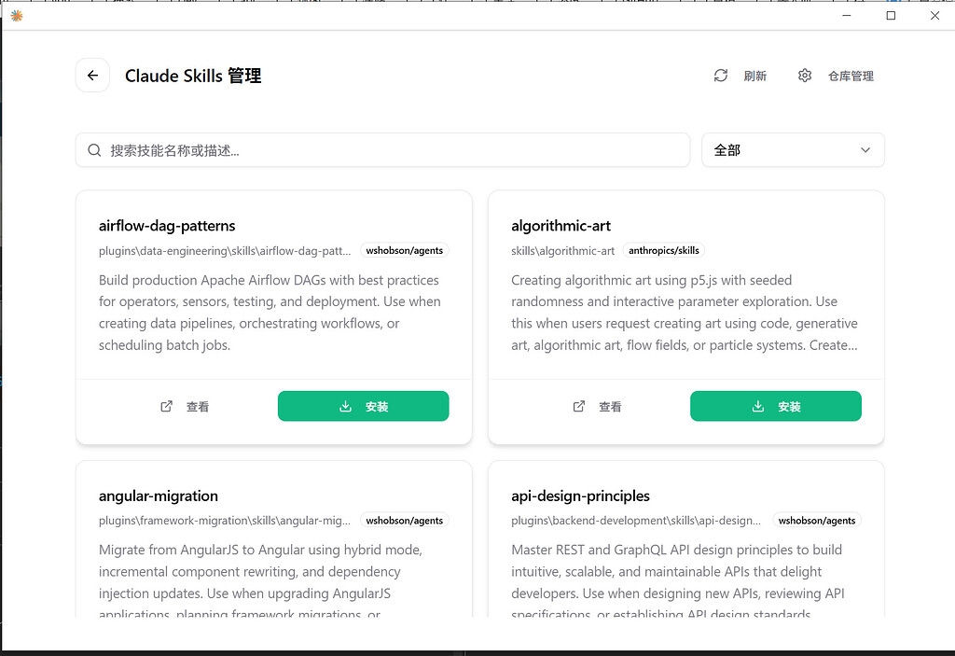Select the wshobson/agents tag on airflow-dag-patterns
The image size is (955, 656).
(405, 251)
